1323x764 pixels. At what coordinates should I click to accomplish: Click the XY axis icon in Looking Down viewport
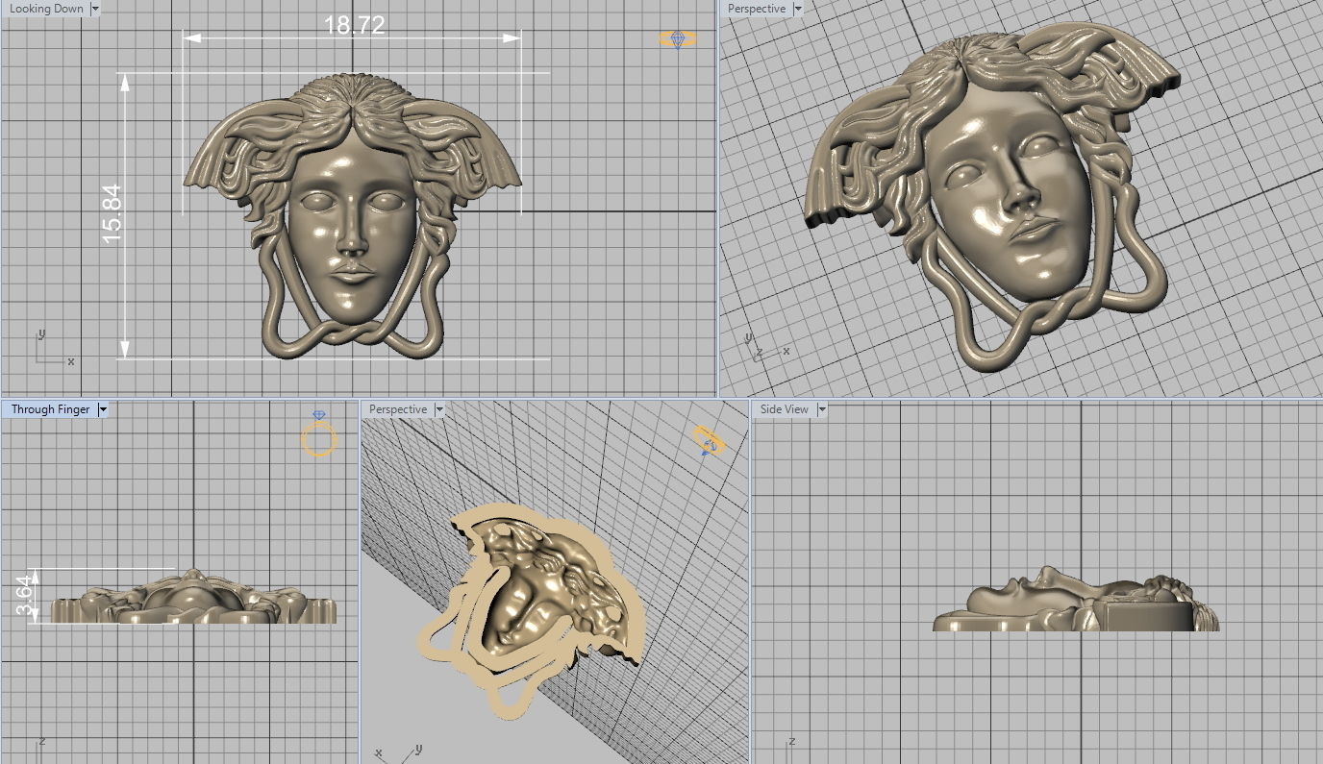(x=55, y=349)
